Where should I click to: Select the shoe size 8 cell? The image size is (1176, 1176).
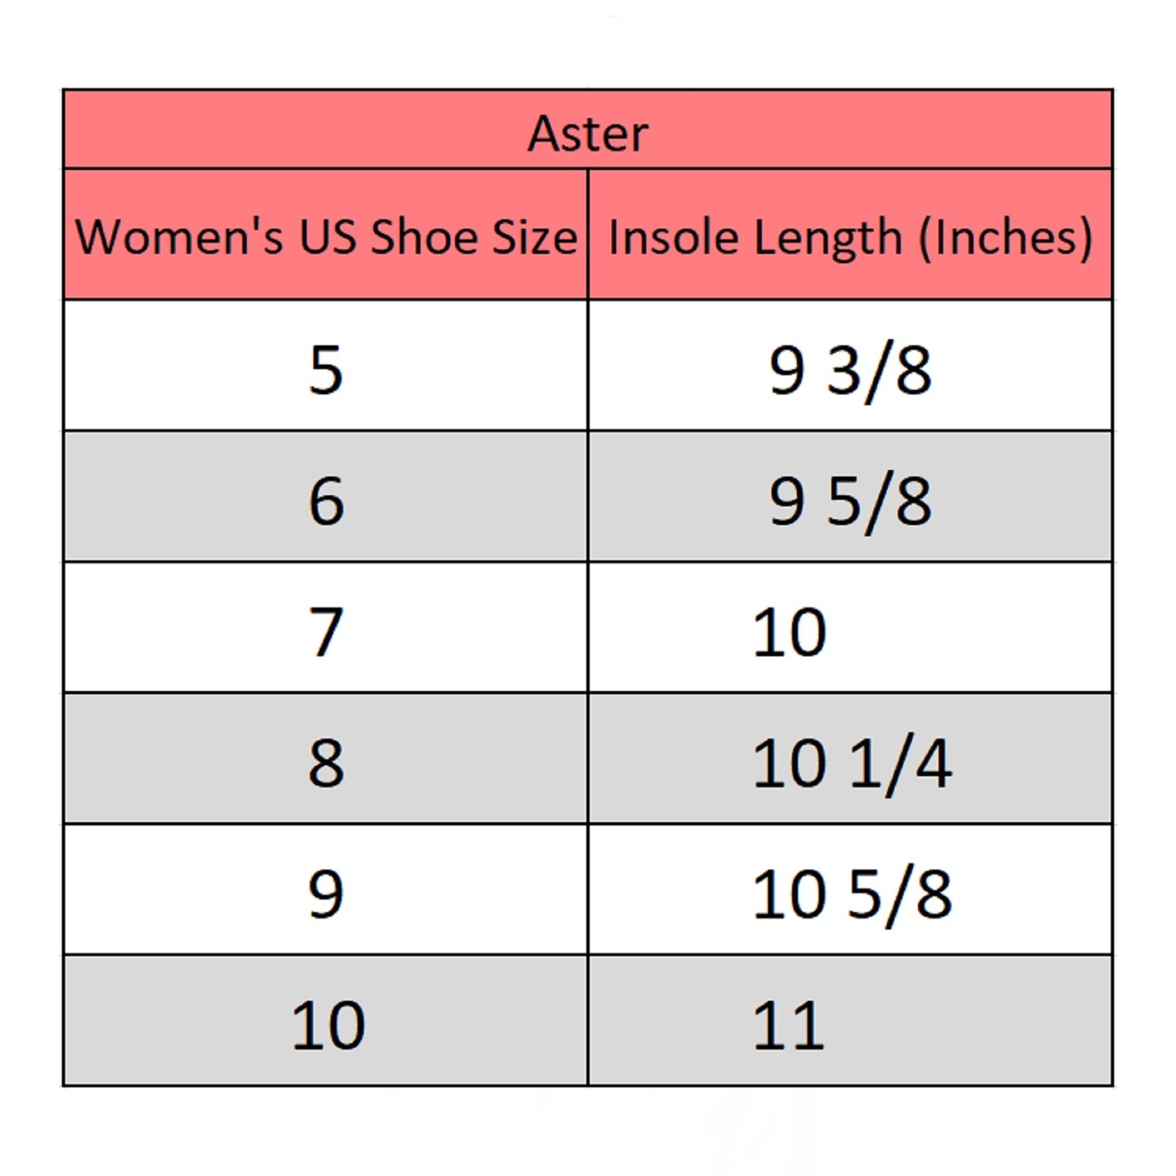tap(326, 763)
